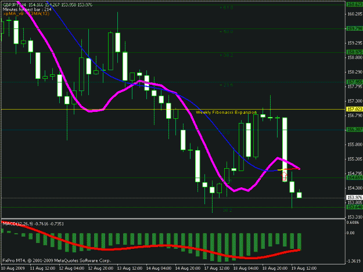Click the 61.8 Fibonacci level label
The height and width of the screenshot is (272, 363).
point(227,8)
